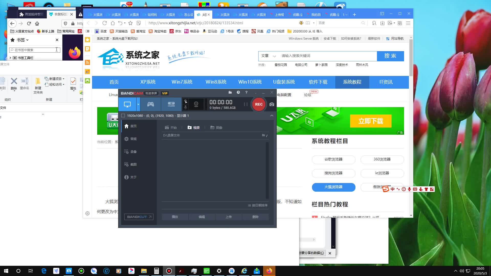The image size is (491, 276).
Task: Click Bandicam help question mark icon
Action: (x=246, y=93)
